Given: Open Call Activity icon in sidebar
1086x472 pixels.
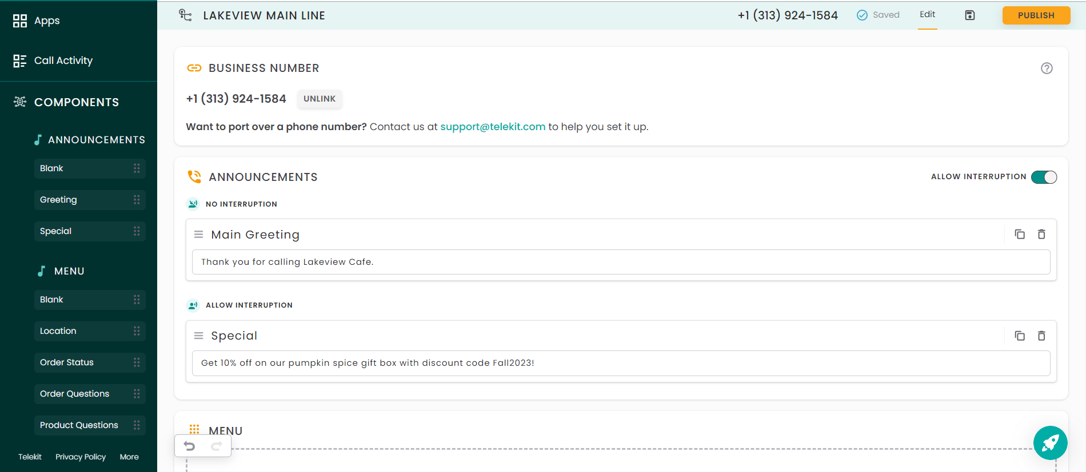Looking at the screenshot, I should click(x=20, y=61).
